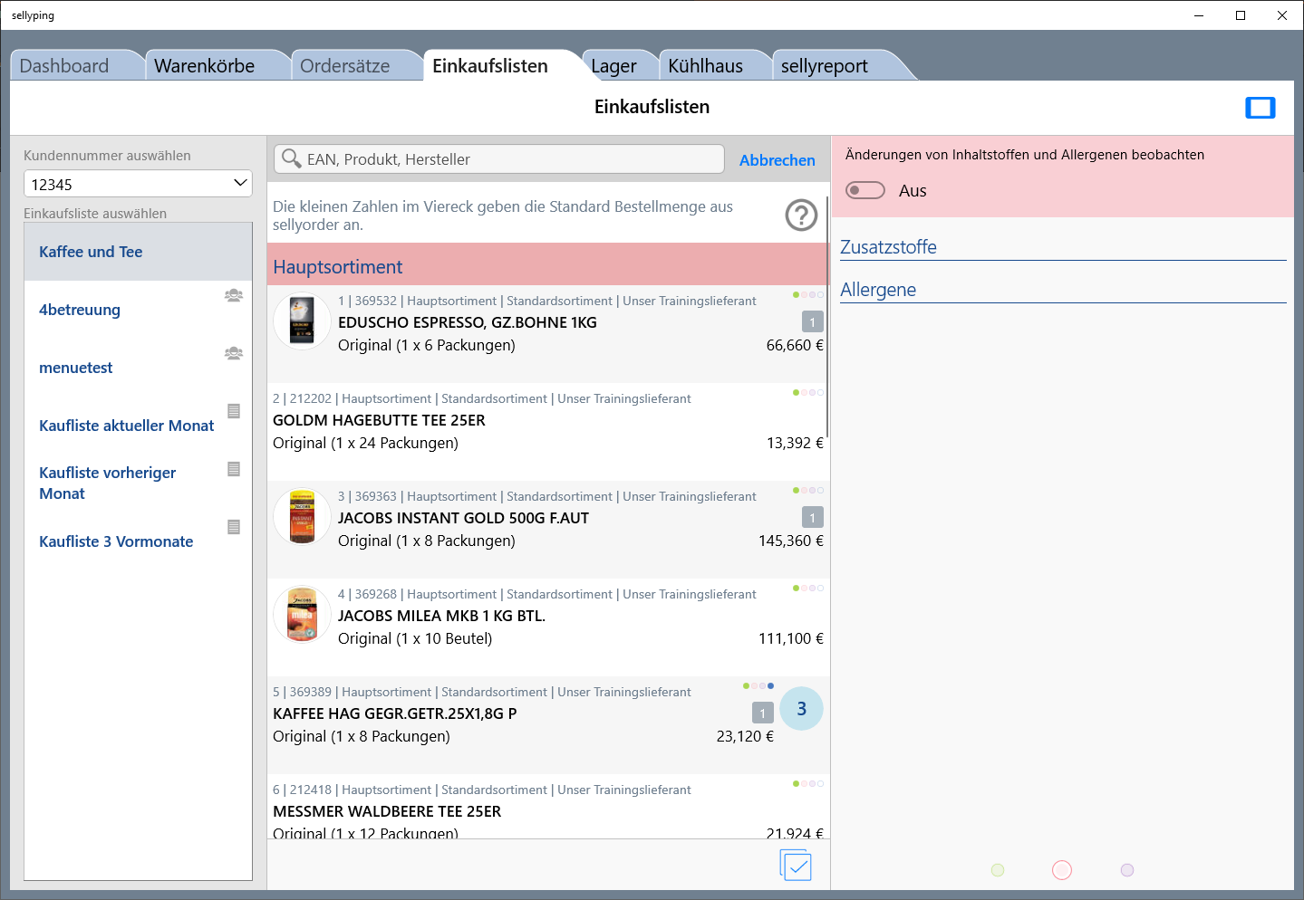Open the sellyreport tab

coord(824,66)
